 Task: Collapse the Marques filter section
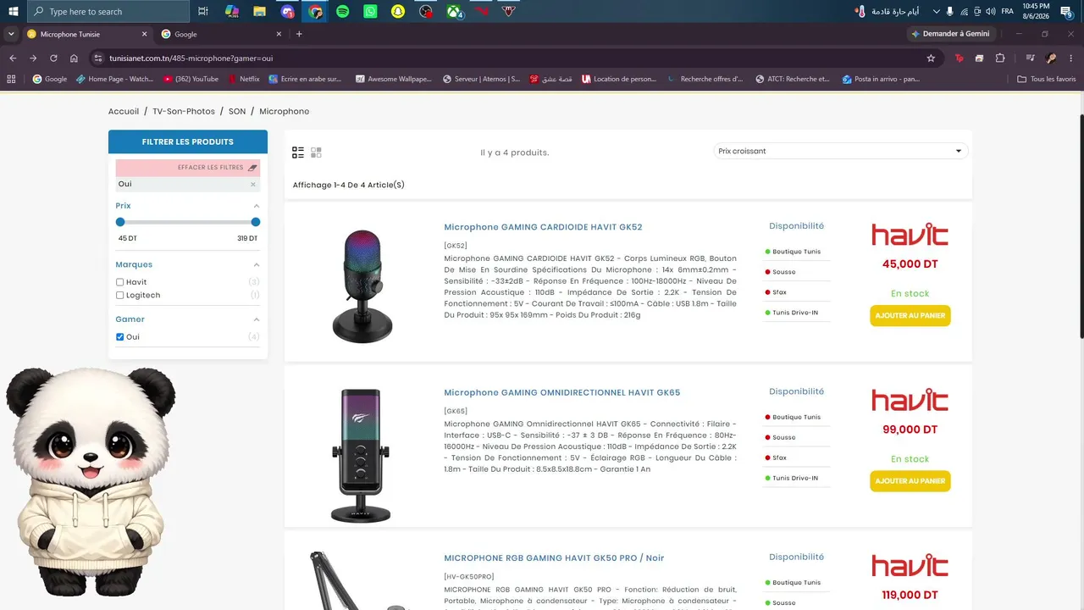tap(257, 265)
